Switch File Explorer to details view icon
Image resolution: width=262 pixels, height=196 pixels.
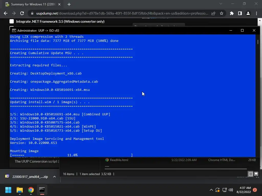click(251, 174)
